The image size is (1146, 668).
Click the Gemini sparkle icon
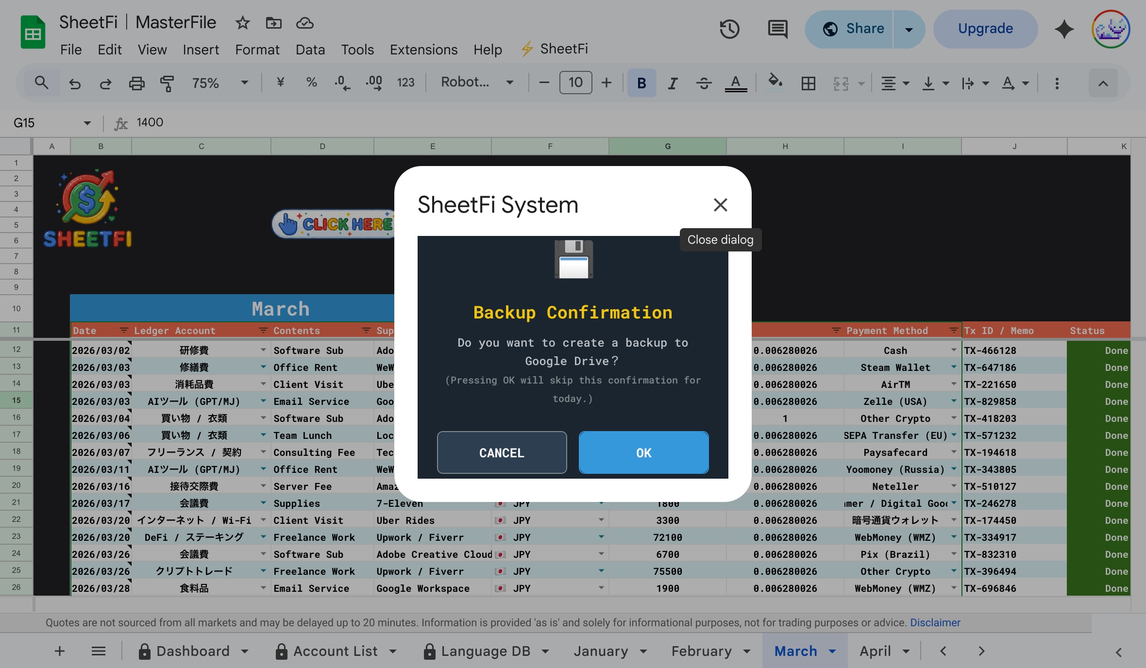pyautogui.click(x=1064, y=29)
